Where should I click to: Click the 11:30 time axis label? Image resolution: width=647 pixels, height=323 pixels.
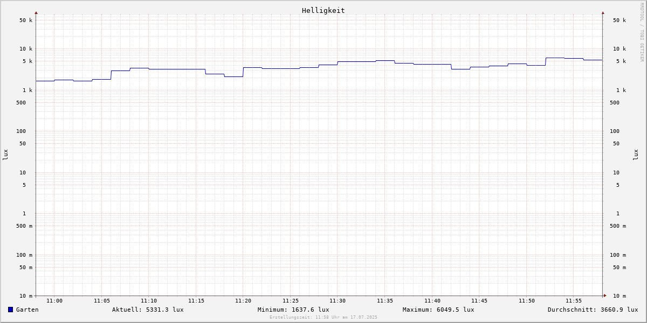click(338, 301)
